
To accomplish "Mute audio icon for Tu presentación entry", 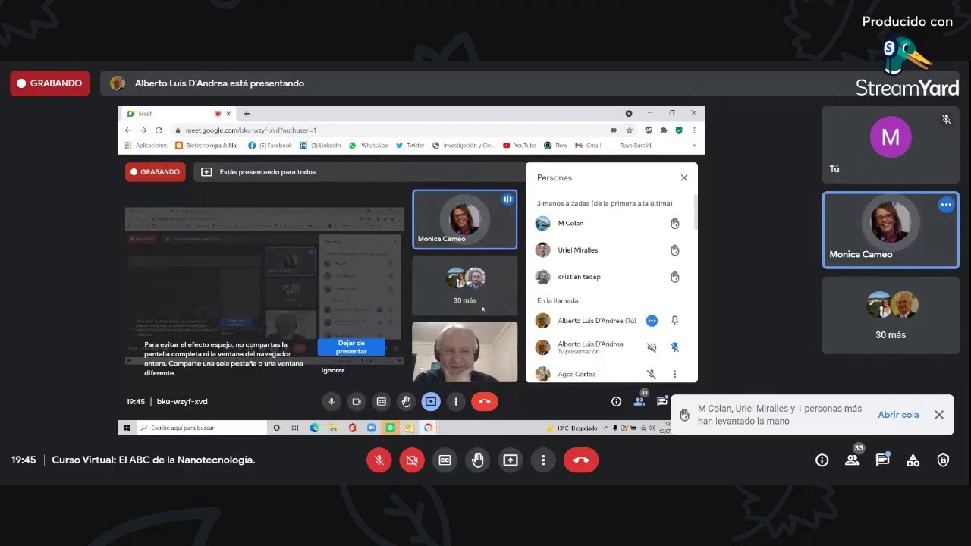I will tap(652, 347).
